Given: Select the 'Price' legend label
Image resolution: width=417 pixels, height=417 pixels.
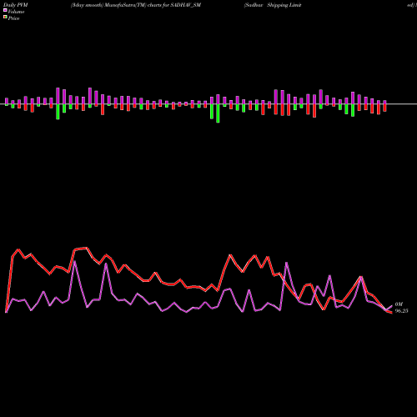Looking at the screenshot, I should pyautogui.click(x=13, y=18).
